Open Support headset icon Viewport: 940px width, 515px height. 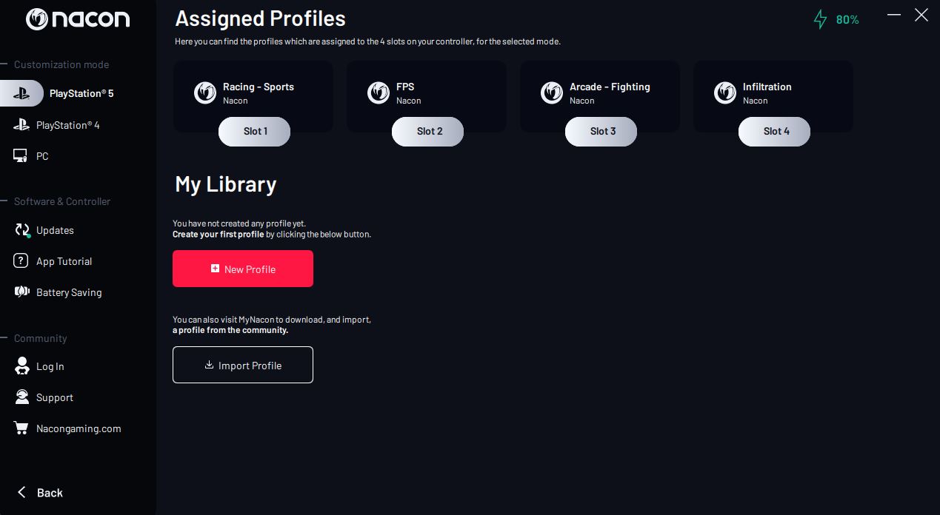click(x=22, y=397)
